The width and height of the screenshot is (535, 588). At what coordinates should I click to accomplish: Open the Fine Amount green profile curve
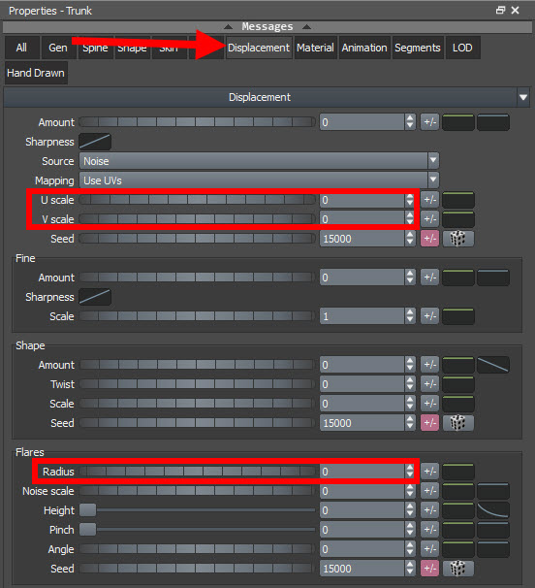pos(457,278)
